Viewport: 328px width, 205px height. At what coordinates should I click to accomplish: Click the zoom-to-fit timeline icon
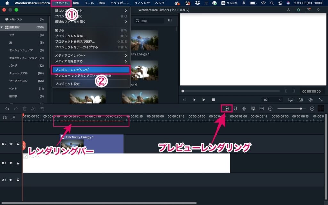pyautogui.click(x=261, y=109)
